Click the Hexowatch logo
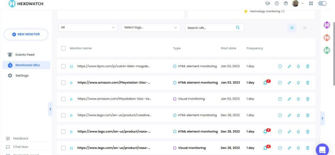The width and height of the screenshot is (335, 155). point(26,4)
